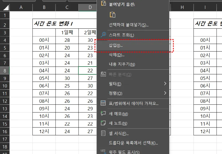
Task: Click cell D16 with value 27
Action: (88, 131)
